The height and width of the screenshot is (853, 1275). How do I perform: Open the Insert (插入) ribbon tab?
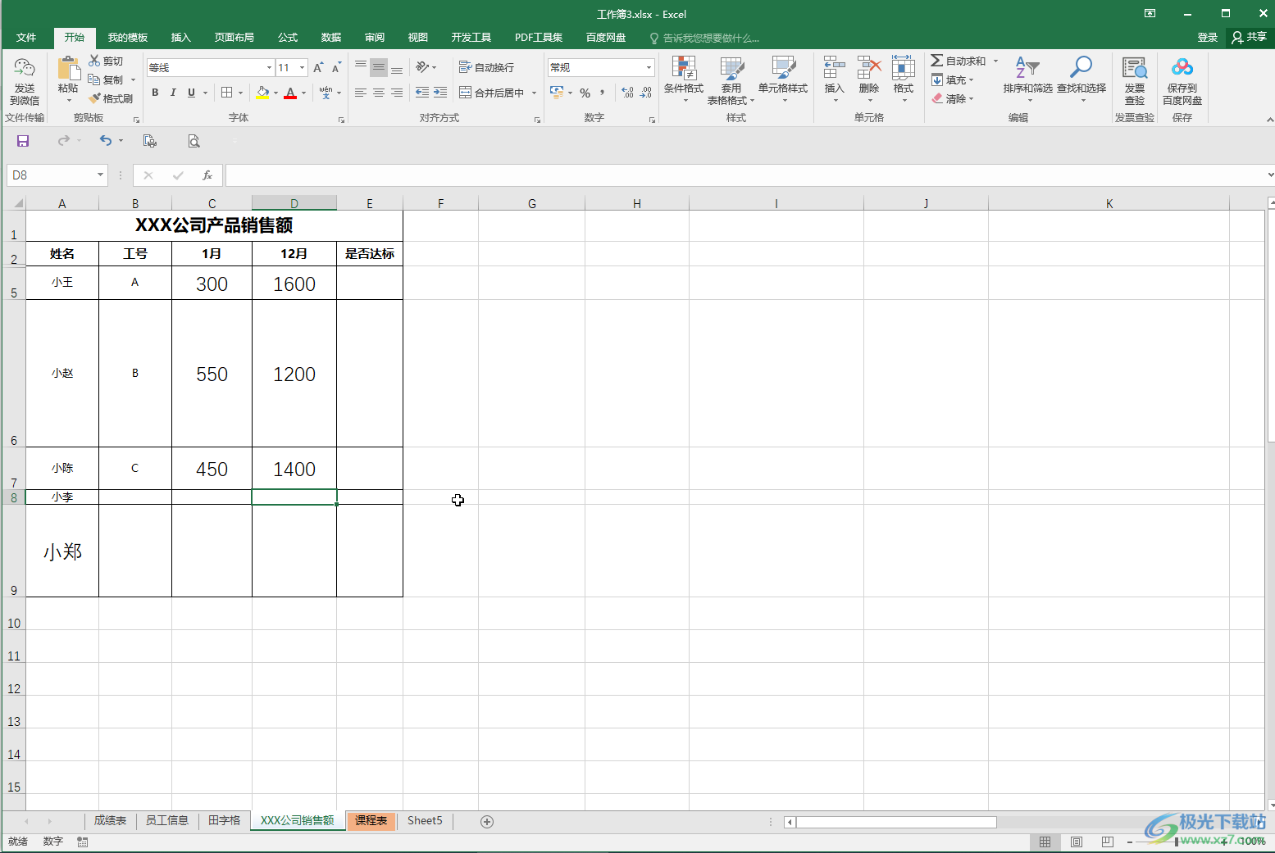point(180,38)
